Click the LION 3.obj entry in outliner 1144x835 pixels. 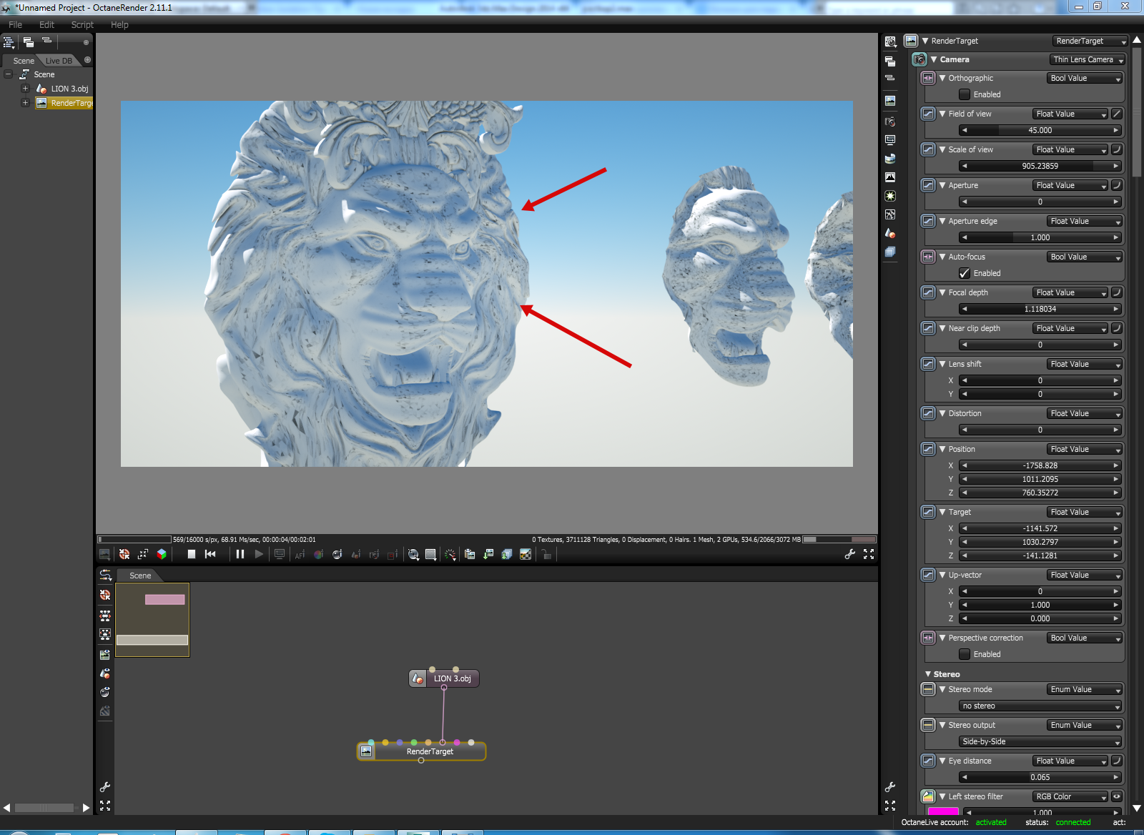coord(69,89)
